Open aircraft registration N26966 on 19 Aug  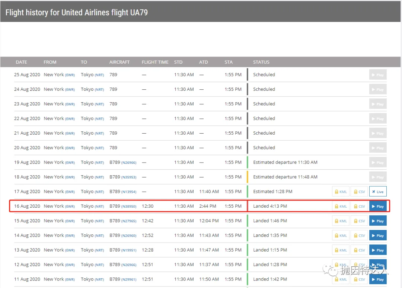tap(129, 163)
